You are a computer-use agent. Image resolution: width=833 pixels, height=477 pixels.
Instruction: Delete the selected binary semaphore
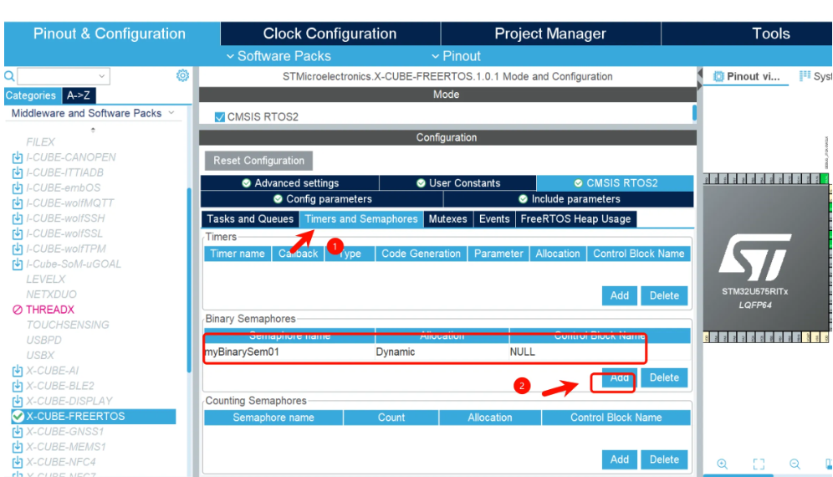click(x=664, y=377)
